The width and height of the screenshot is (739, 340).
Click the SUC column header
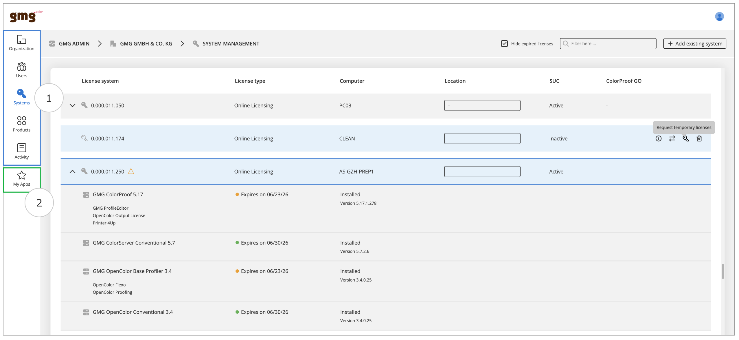[x=554, y=81]
